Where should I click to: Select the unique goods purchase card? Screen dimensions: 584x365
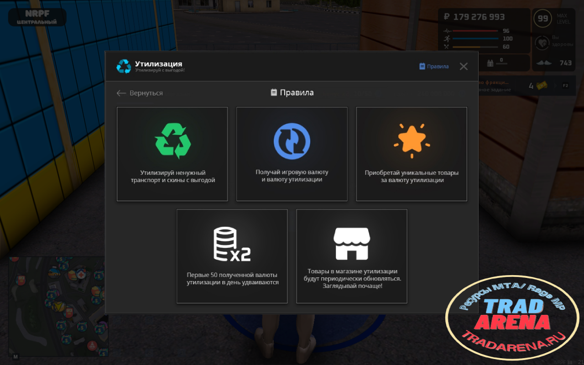[412, 154]
